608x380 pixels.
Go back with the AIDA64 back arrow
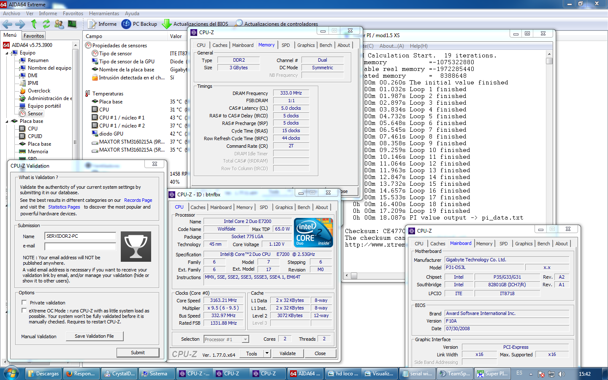tap(8, 24)
